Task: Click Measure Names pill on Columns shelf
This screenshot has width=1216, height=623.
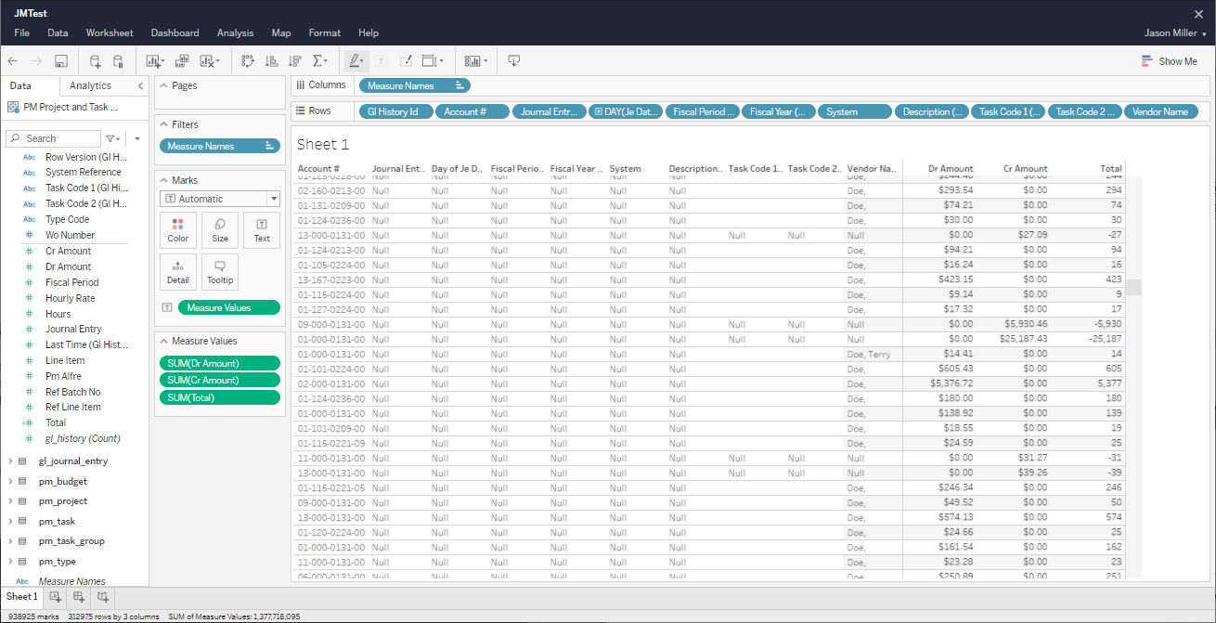Action: 415,85
